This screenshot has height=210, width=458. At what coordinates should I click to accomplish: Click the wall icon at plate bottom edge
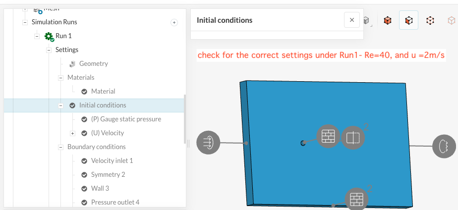[x=356, y=199]
